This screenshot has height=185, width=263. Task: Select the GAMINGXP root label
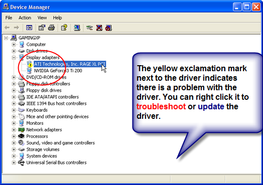pos(29,38)
